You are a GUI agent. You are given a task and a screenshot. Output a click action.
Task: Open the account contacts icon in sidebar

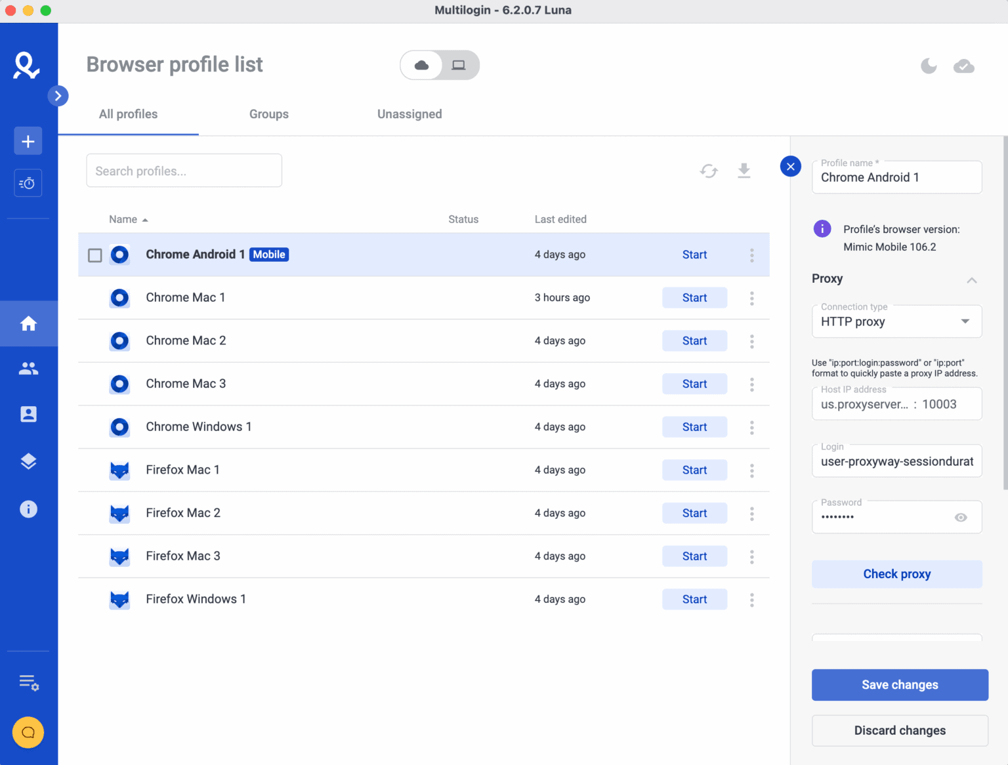pyautogui.click(x=28, y=414)
